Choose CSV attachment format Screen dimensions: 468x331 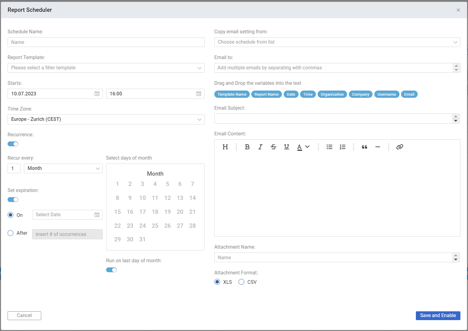[241, 282]
